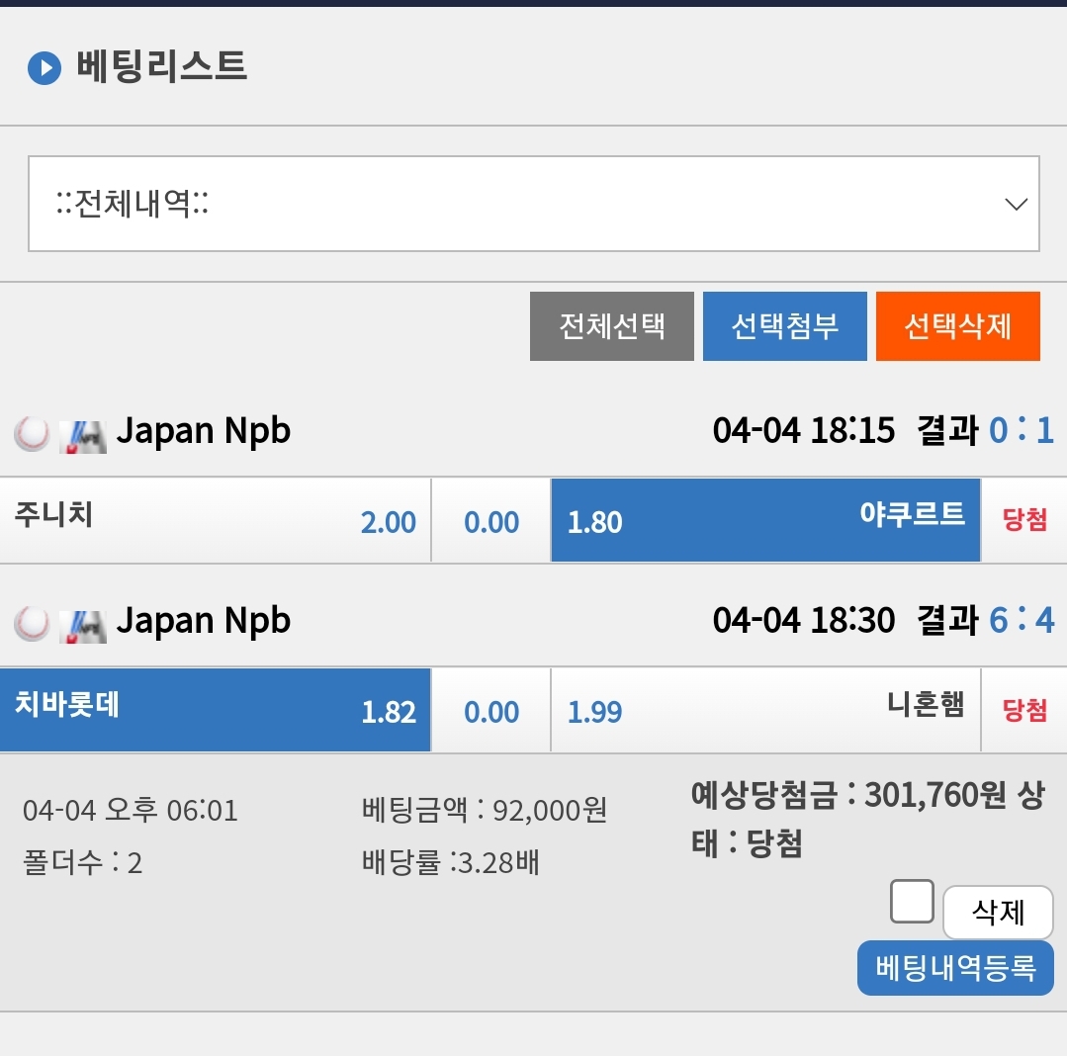Viewport: 1067px width, 1056px height.
Task: Select the 주니치 2.00 odds cell
Action: click(x=215, y=520)
